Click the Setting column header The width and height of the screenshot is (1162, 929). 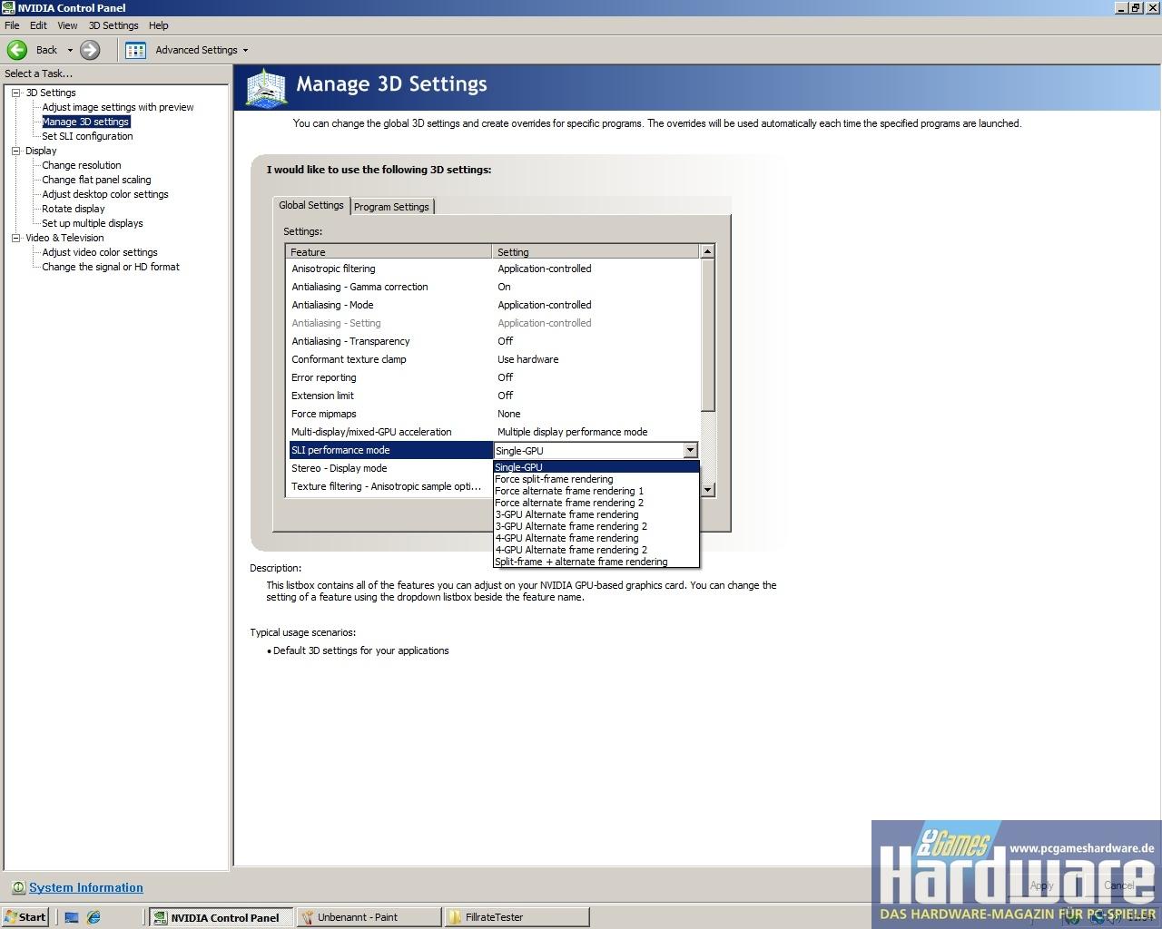click(596, 252)
